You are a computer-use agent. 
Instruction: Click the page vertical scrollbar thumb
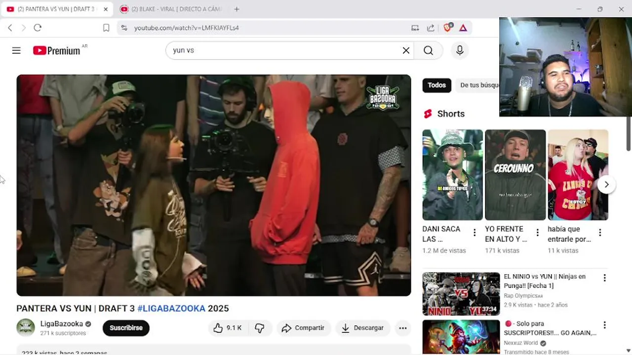pos(629,133)
